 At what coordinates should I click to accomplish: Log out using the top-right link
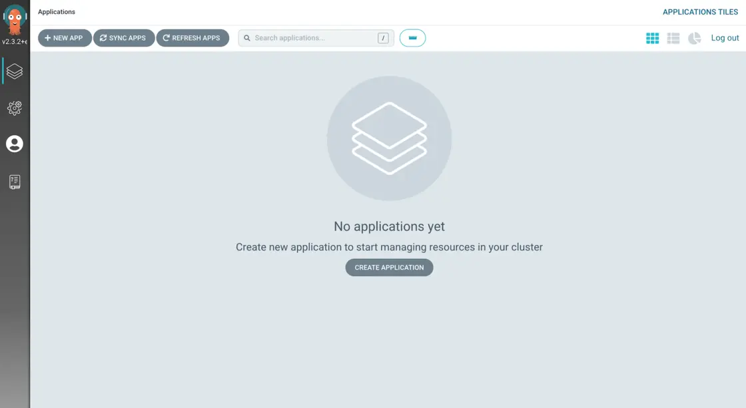click(x=725, y=38)
